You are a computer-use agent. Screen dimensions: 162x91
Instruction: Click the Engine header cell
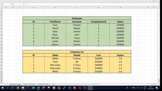pyautogui.click(x=120, y=55)
